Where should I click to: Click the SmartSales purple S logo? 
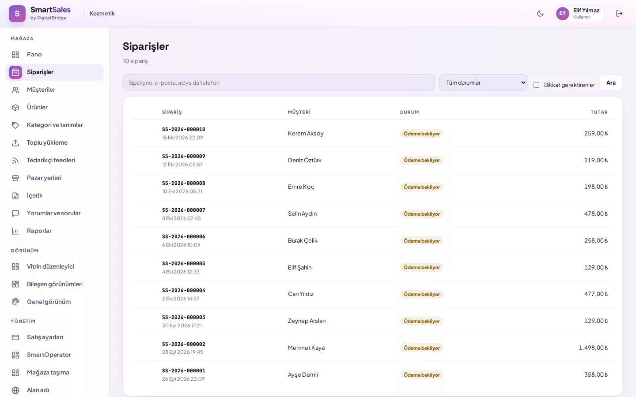point(17,14)
